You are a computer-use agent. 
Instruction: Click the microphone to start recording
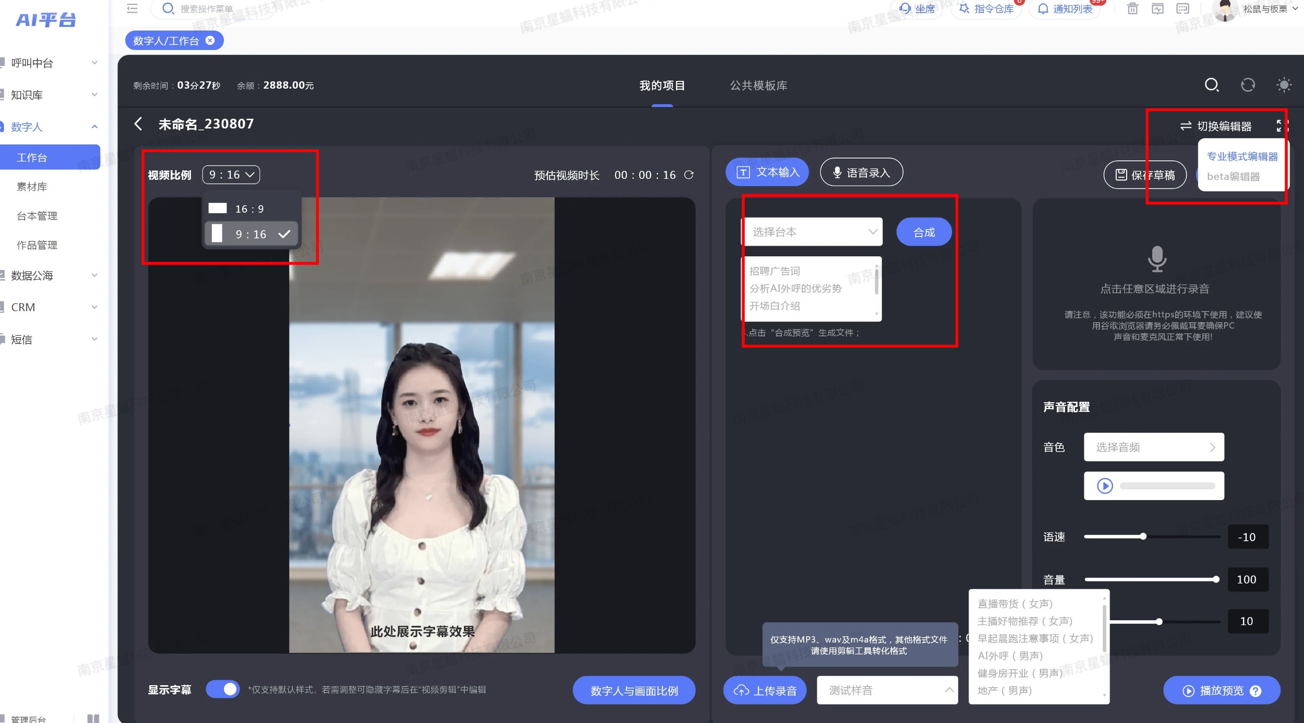click(x=1157, y=259)
